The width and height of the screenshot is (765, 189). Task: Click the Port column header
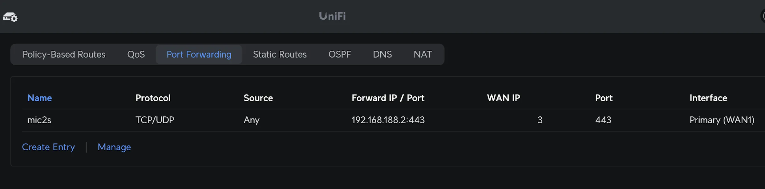[604, 98]
